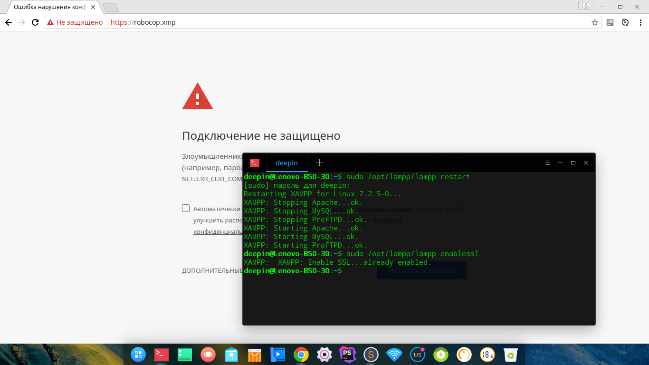Viewport: 649px width, 365px height.
Task: Open the orange circular dial dock icon
Action: pos(464,354)
